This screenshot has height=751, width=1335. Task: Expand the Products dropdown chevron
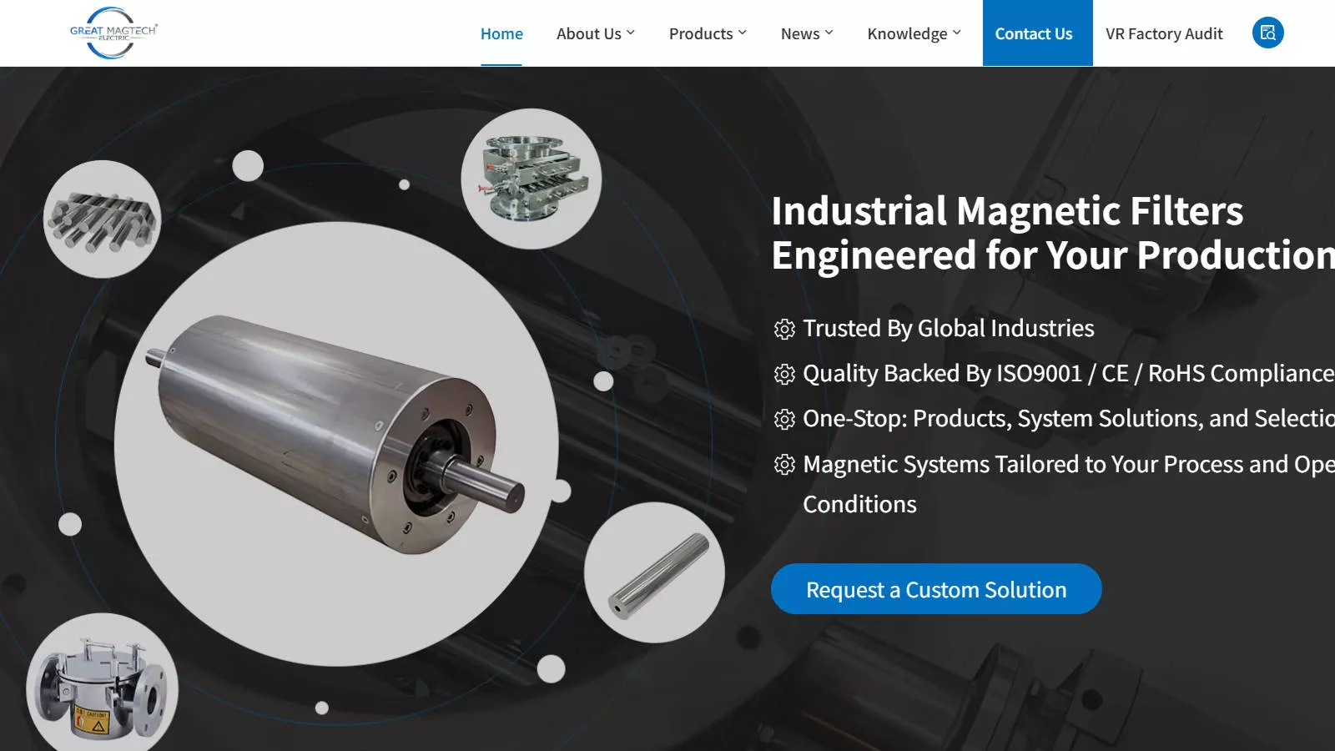click(743, 33)
